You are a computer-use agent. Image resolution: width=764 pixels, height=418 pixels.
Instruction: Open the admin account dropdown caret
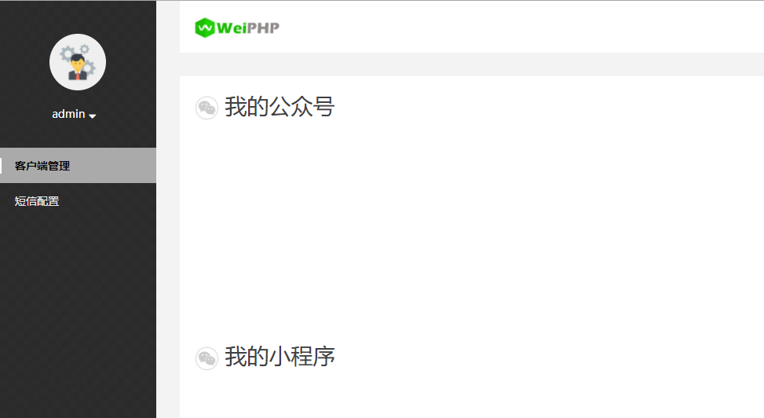tap(92, 116)
